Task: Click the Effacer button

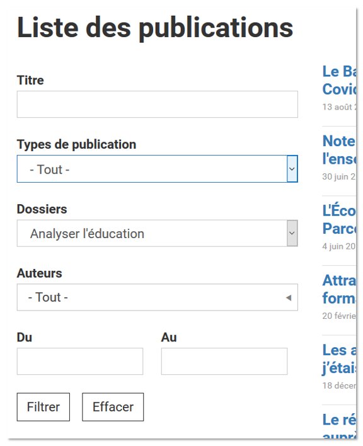Action: click(113, 407)
